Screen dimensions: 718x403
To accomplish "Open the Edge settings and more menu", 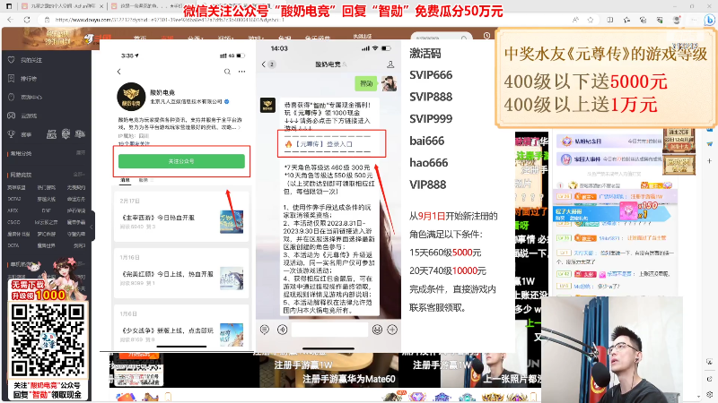I will (694, 20).
